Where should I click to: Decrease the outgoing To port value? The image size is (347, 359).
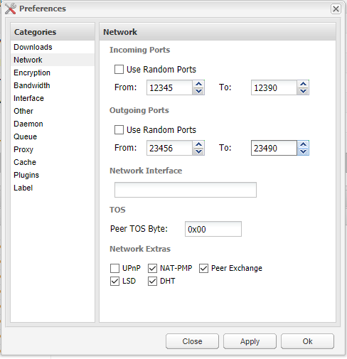(x=303, y=151)
